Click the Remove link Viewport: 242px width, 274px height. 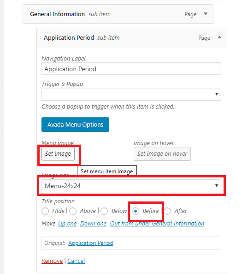[52, 261]
